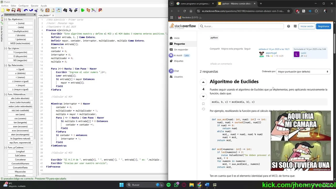Open the Configurar menu in PSeInt

[24, 6]
